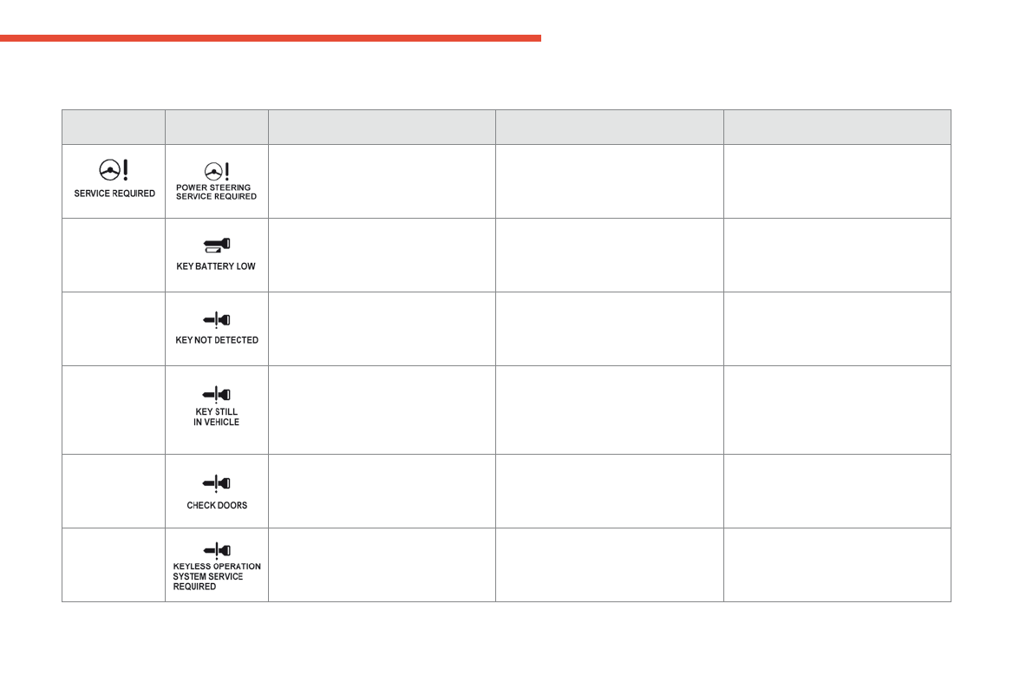Select the CHECK DOORS text label

[x=216, y=506]
